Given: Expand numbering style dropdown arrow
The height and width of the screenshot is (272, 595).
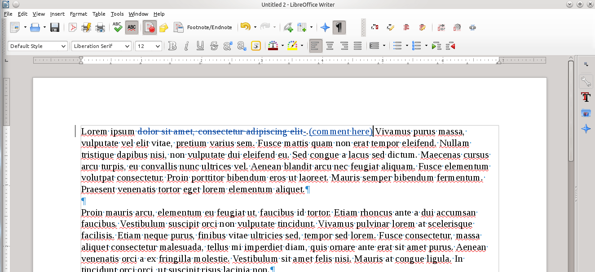Looking at the screenshot, I should [426, 46].
